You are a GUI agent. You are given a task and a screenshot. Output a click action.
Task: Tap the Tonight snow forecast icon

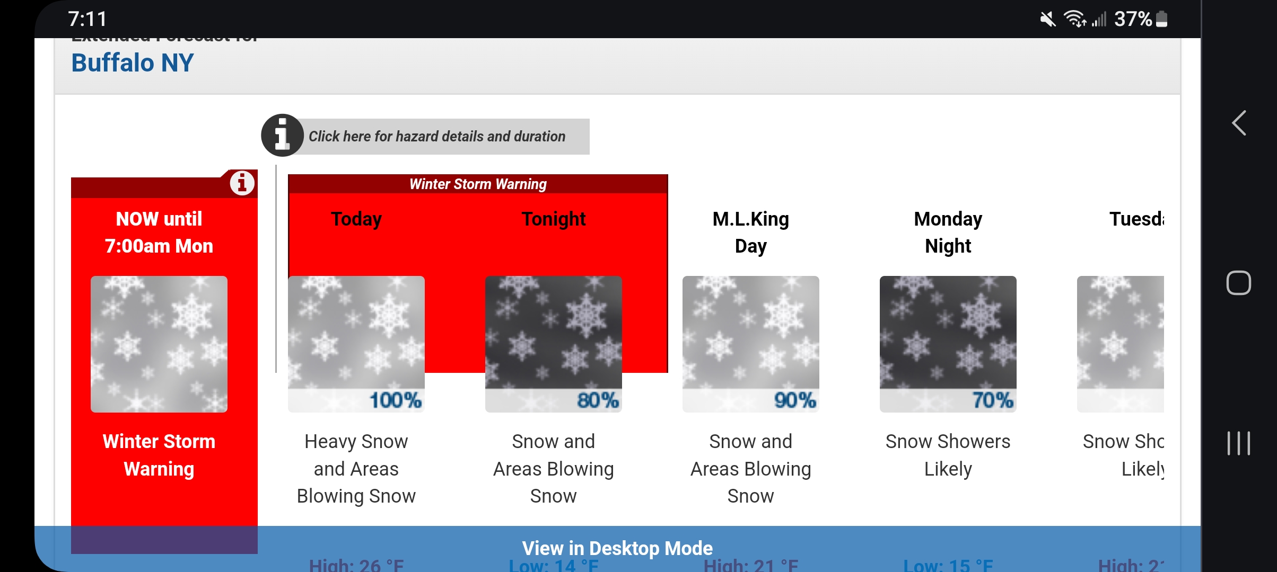(554, 344)
